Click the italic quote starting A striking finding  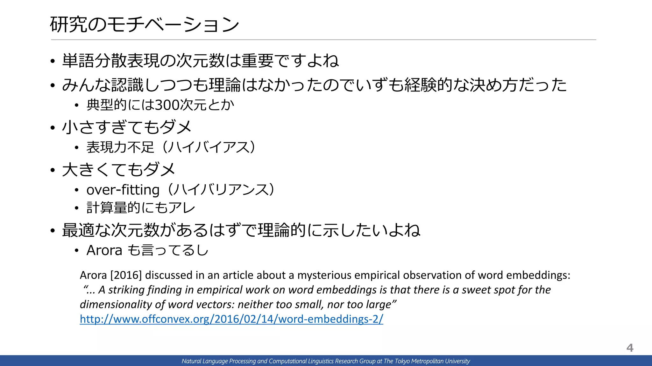(x=317, y=290)
